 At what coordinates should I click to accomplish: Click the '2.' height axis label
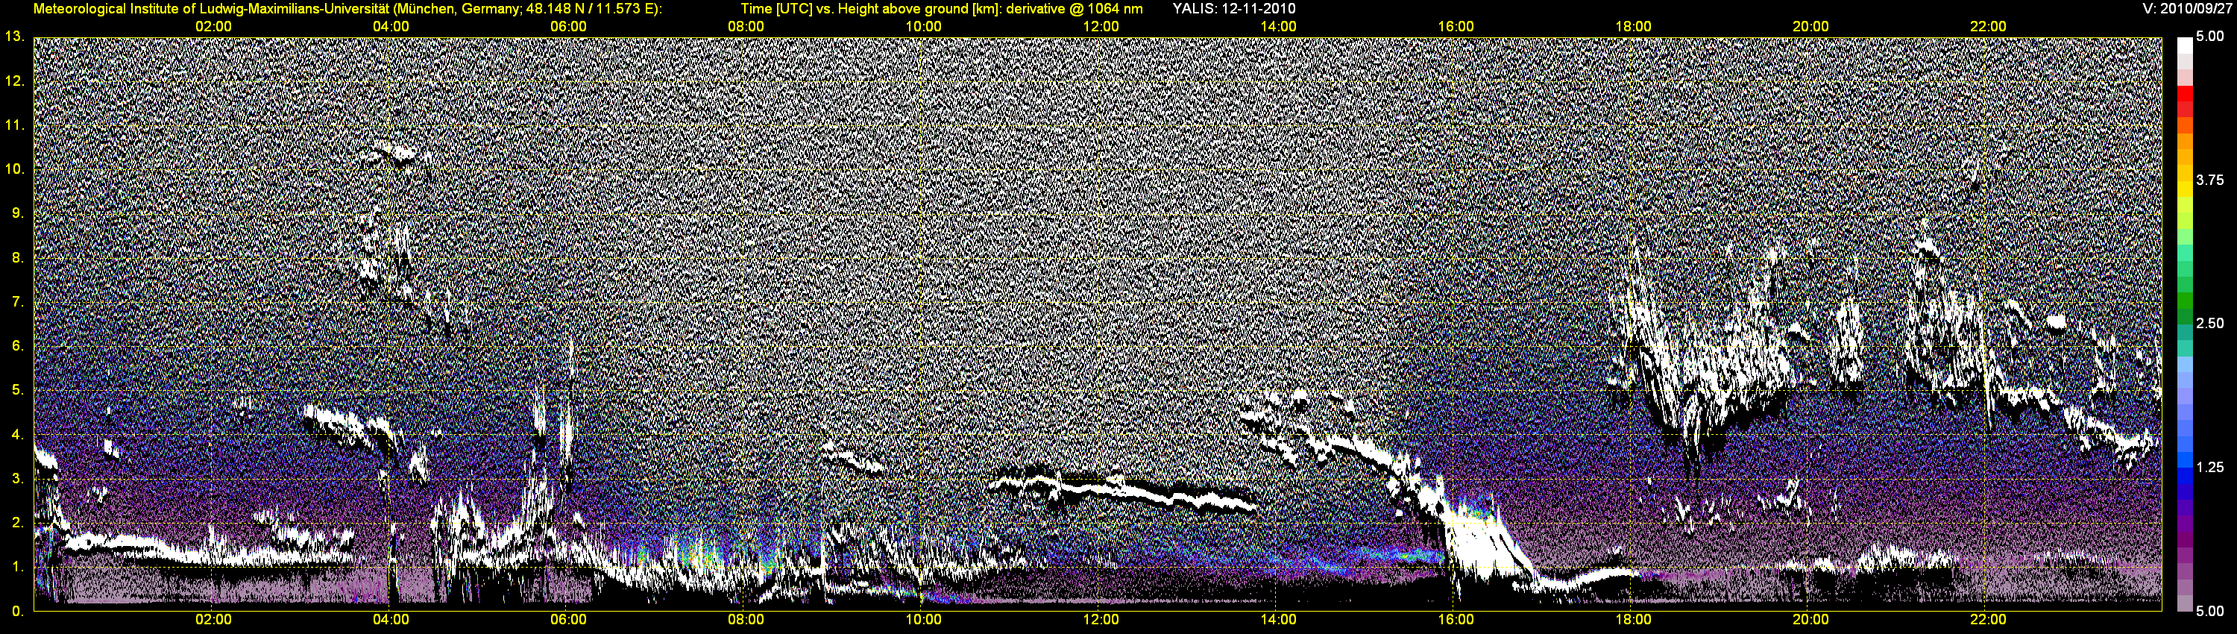[x=17, y=522]
